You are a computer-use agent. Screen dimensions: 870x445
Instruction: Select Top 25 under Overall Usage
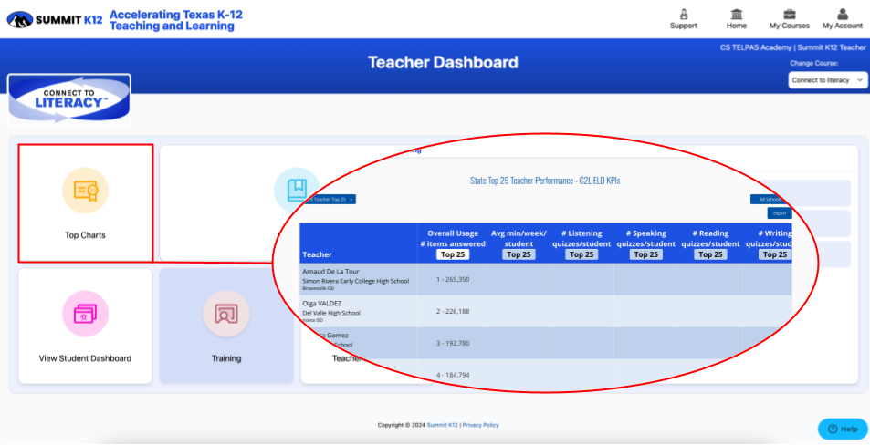[453, 254]
